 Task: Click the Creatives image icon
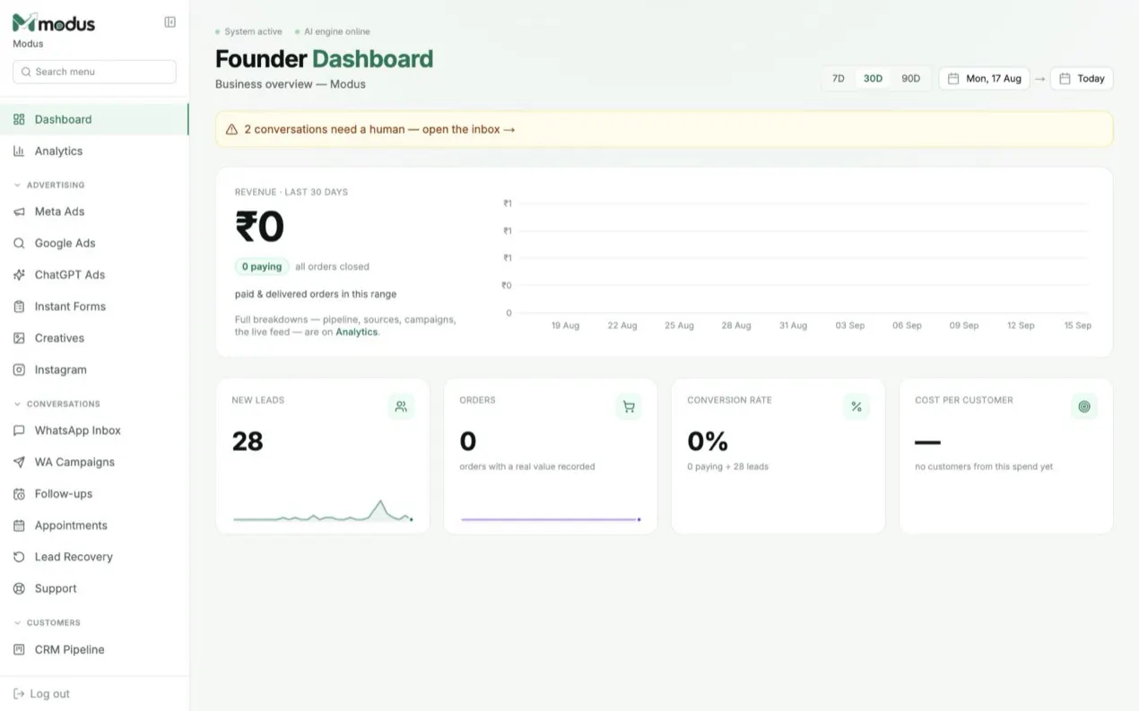coord(19,338)
